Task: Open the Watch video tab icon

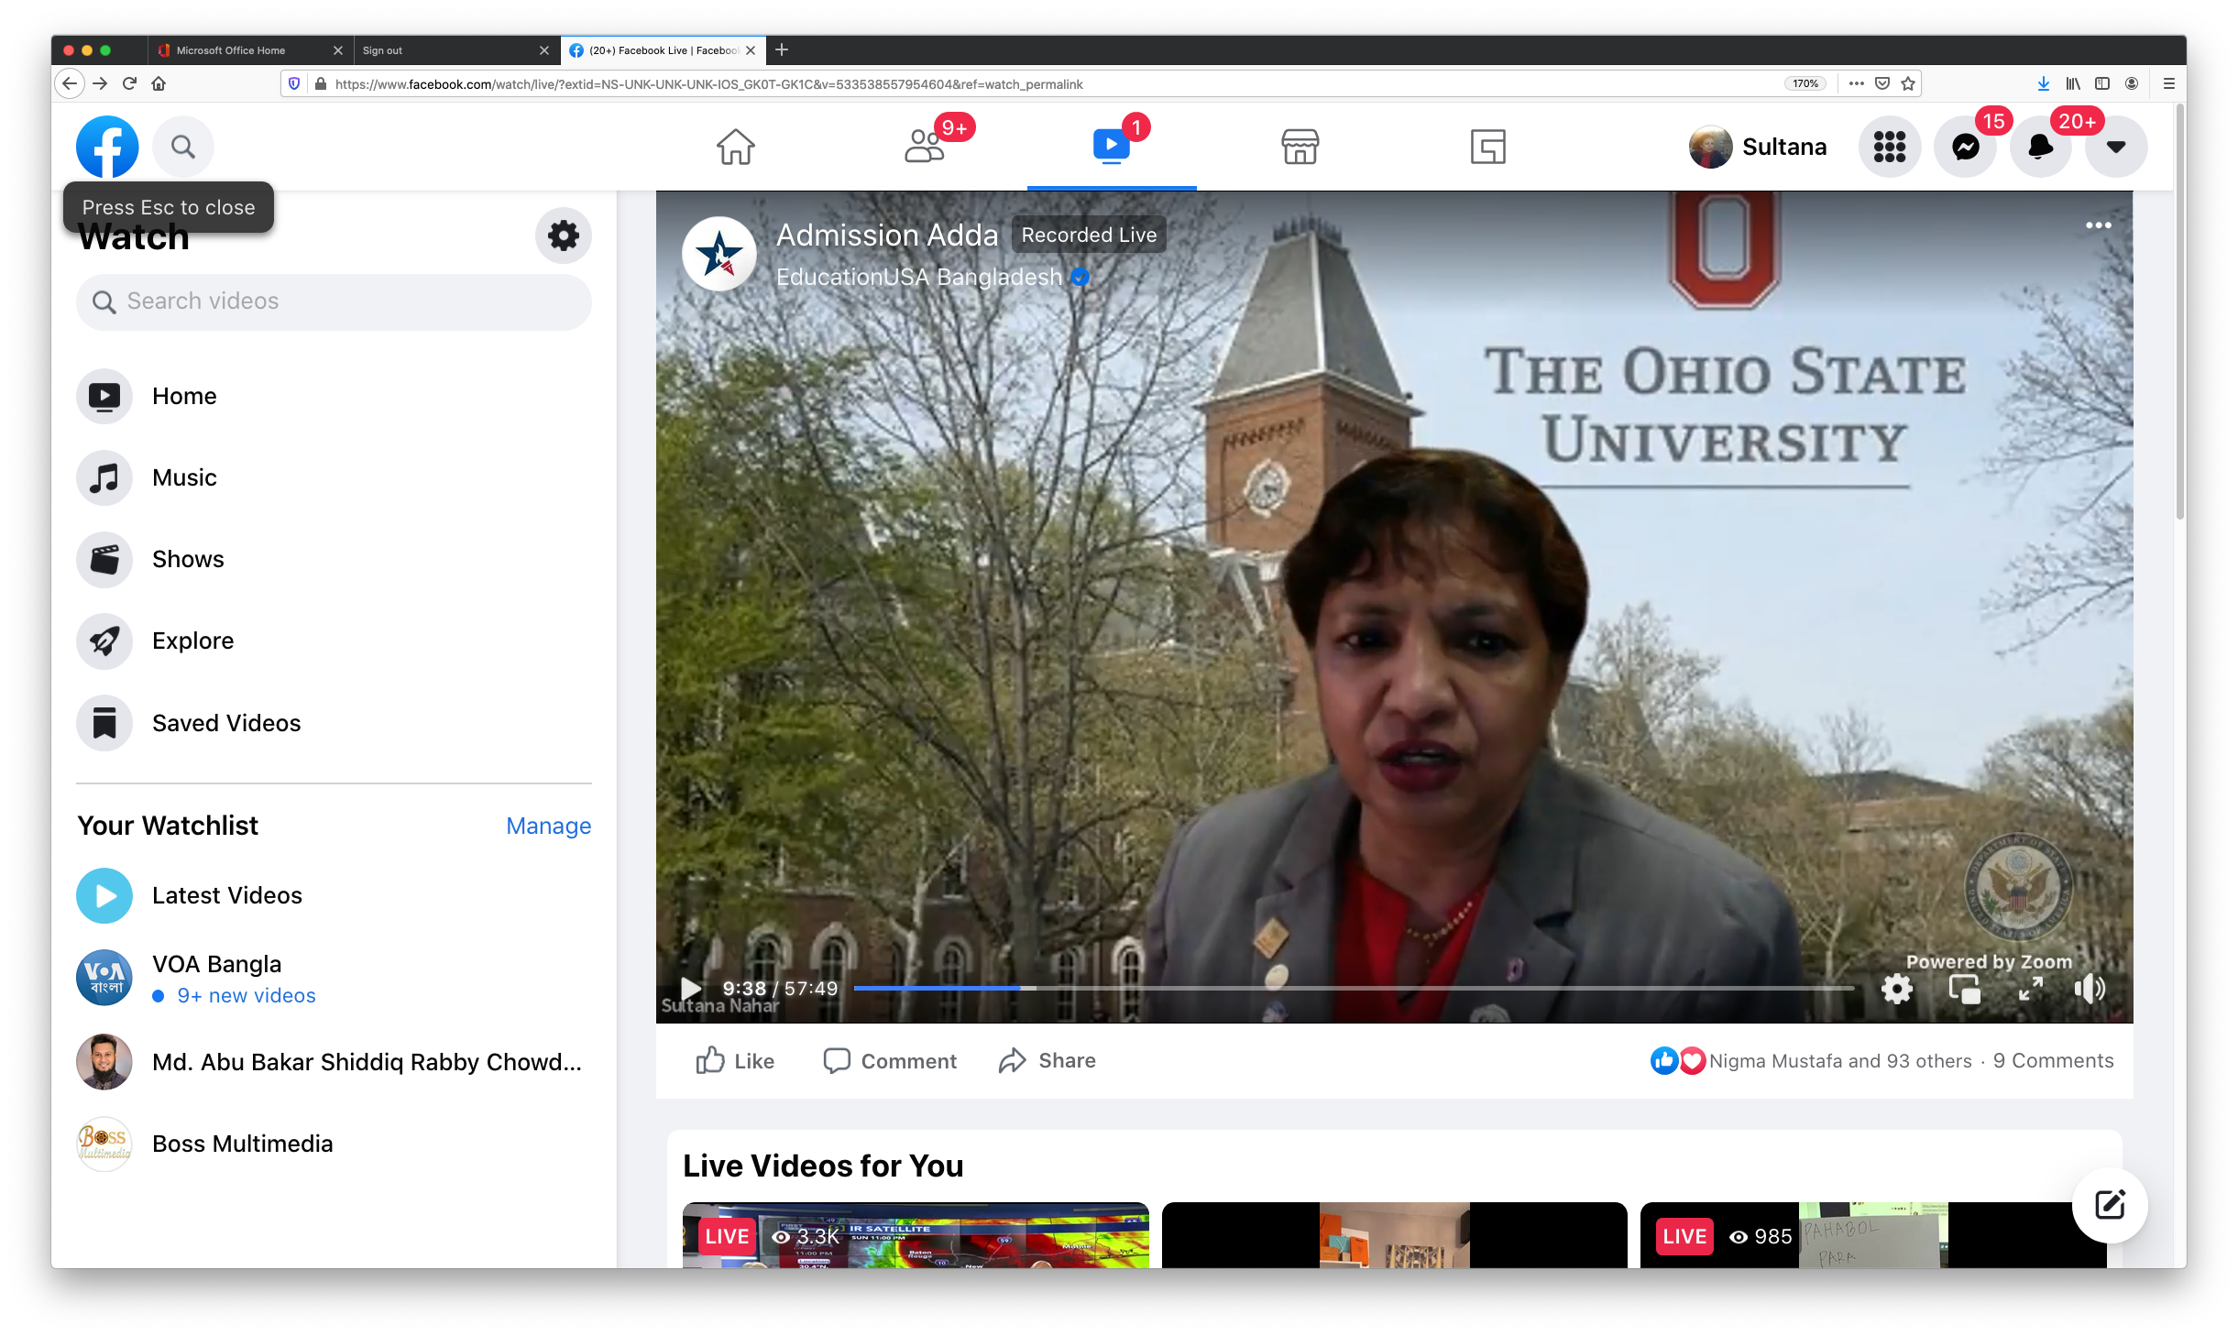Action: tap(1111, 147)
